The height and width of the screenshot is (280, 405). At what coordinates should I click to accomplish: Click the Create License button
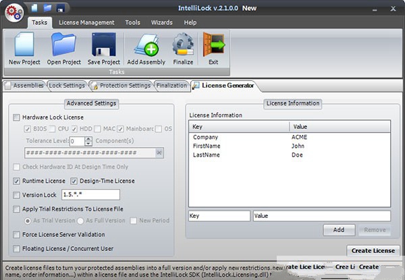[373, 250]
